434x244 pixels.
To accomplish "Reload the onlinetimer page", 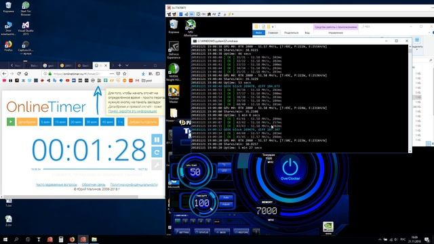I will click(x=19, y=74).
